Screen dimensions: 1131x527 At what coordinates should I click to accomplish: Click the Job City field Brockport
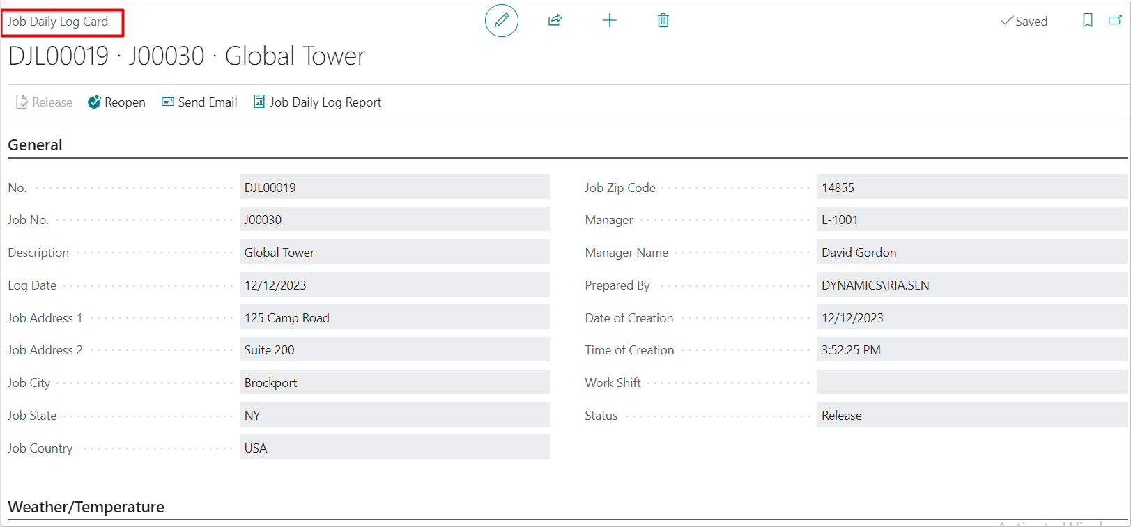point(394,383)
